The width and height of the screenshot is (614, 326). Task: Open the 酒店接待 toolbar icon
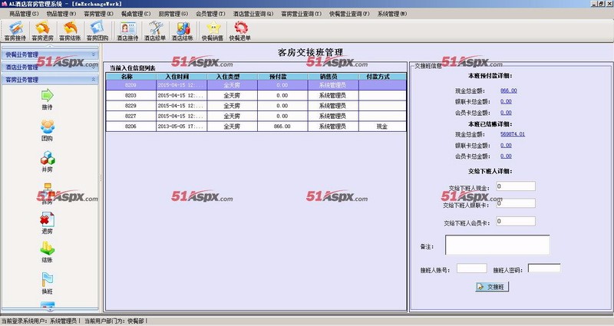[127, 31]
